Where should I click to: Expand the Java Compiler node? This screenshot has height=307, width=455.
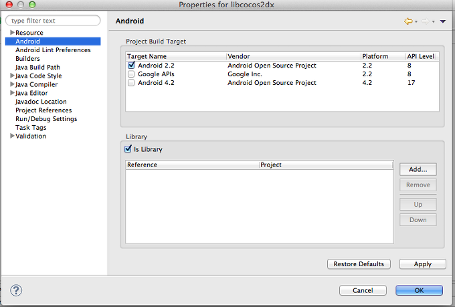tap(12, 84)
